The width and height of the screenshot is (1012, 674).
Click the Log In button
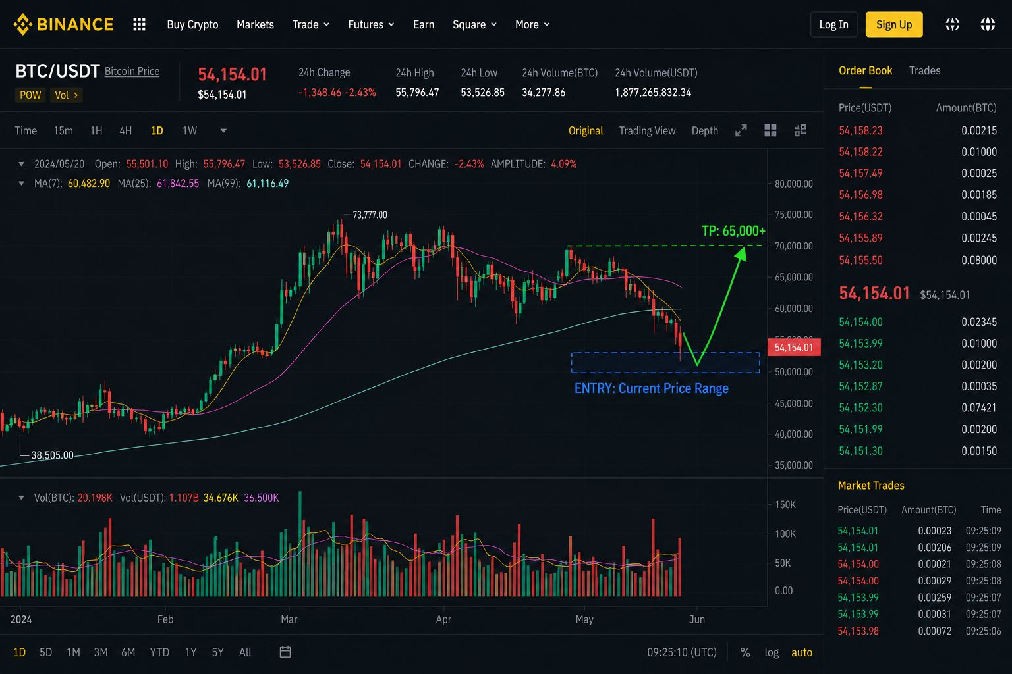click(833, 24)
